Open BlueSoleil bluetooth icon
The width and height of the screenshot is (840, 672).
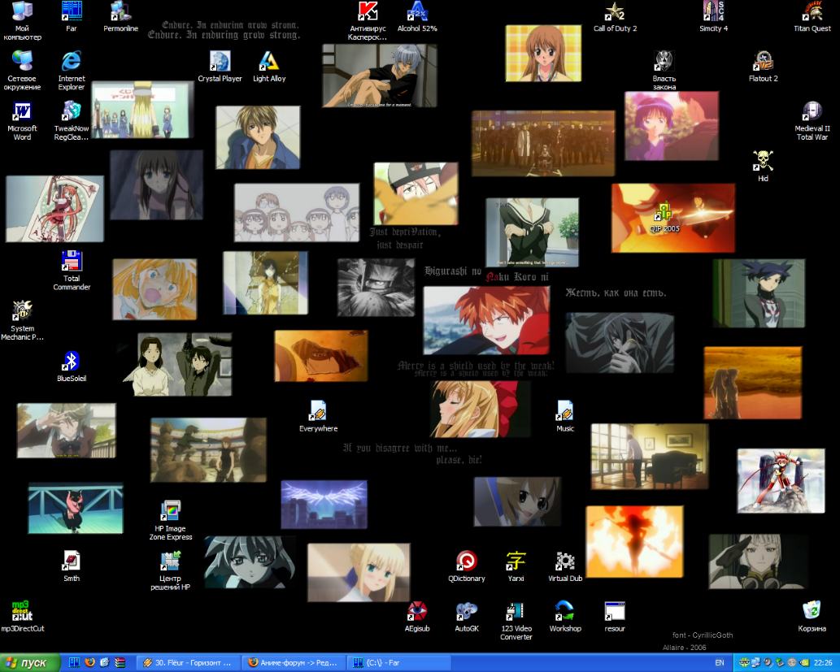click(x=72, y=366)
